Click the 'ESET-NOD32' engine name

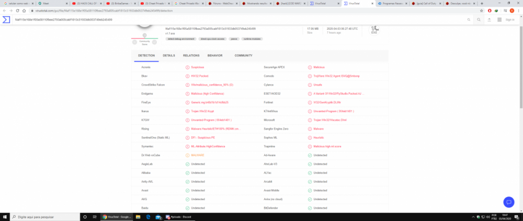click(x=272, y=94)
